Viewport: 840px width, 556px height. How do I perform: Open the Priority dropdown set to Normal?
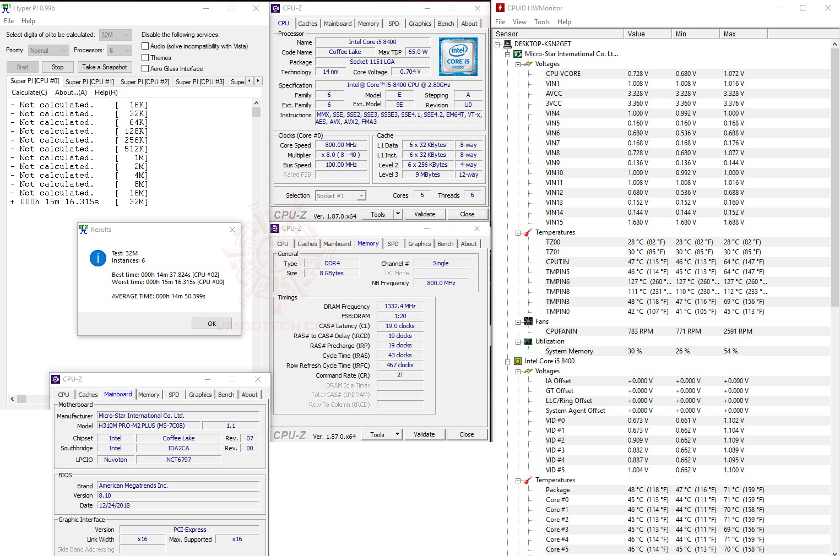point(48,50)
